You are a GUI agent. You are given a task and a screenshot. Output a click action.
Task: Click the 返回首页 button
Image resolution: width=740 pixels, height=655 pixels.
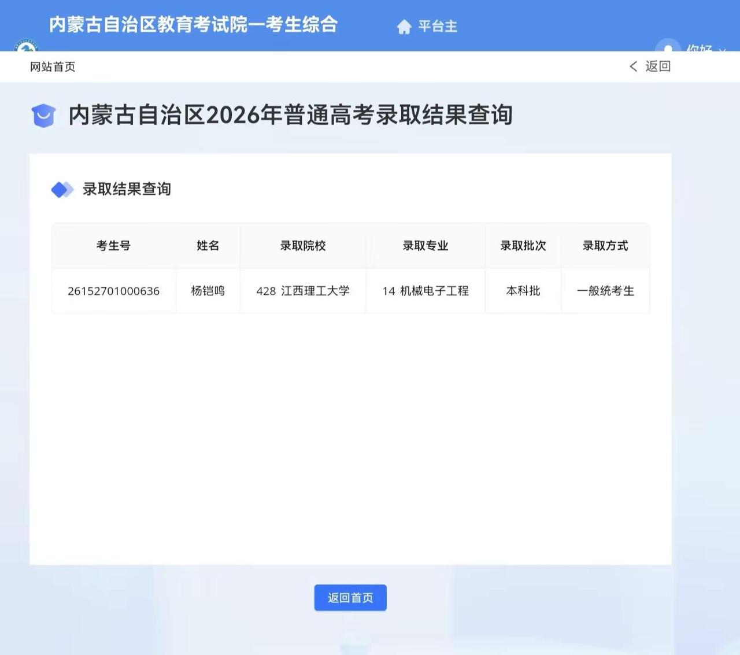[x=350, y=598]
